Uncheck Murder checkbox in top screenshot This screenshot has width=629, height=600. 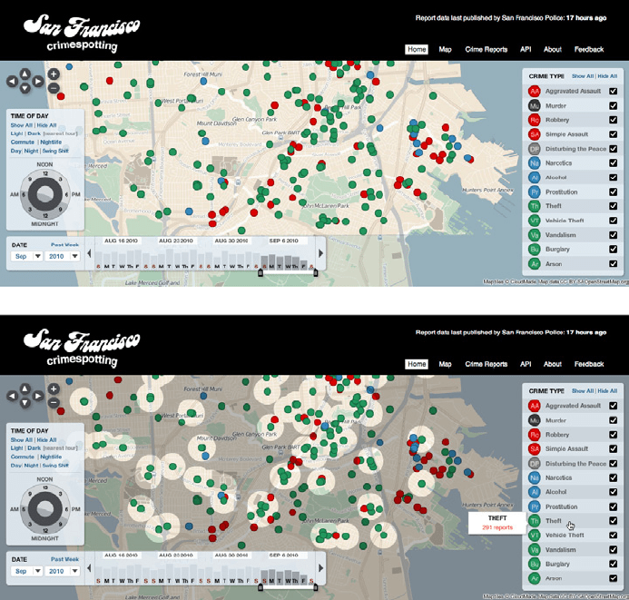click(613, 105)
